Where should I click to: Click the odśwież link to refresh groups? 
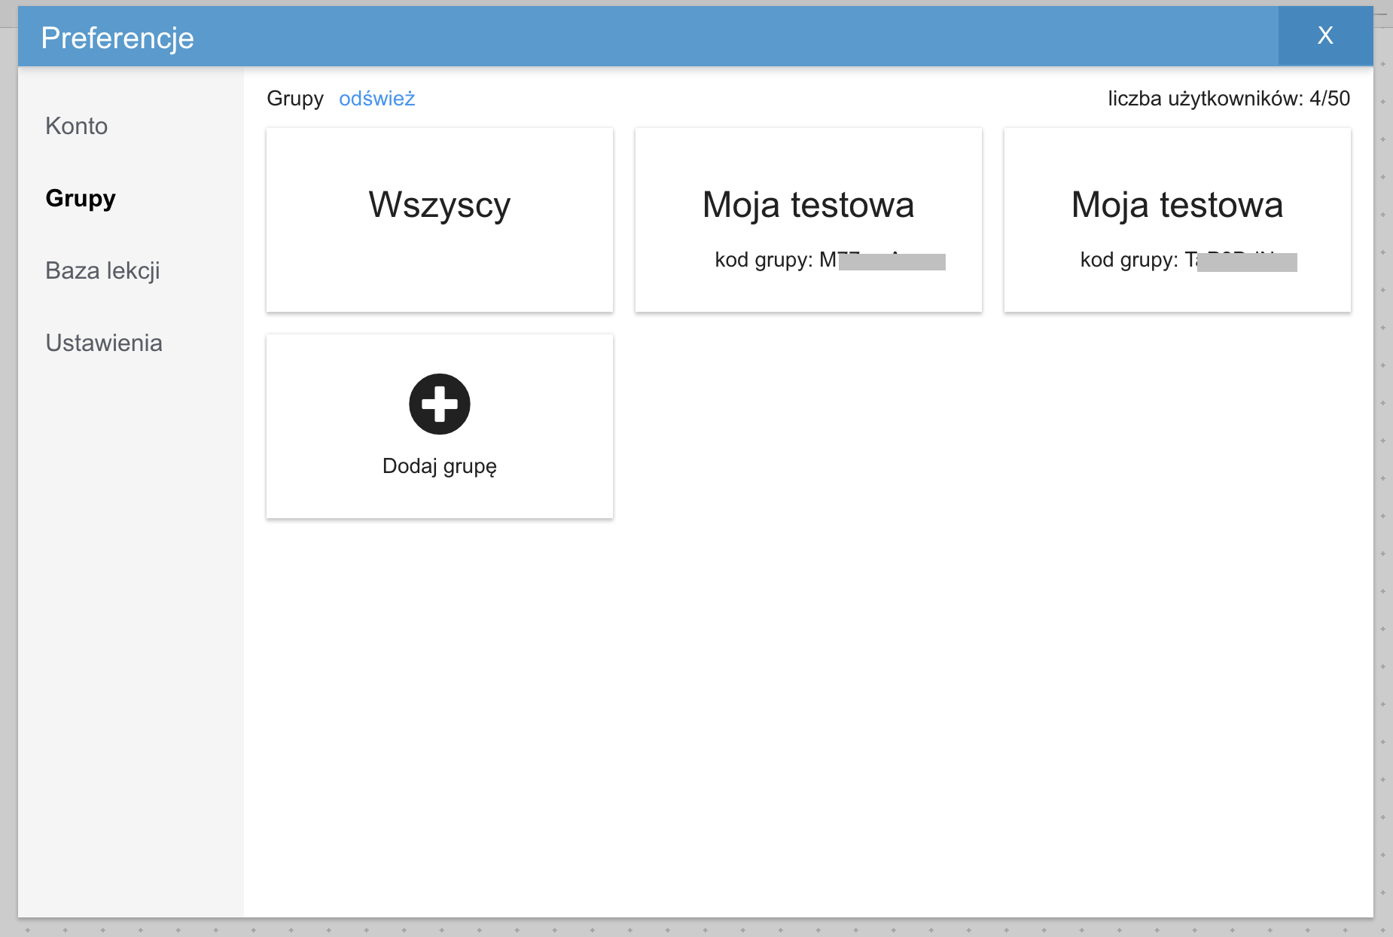pyautogui.click(x=376, y=99)
